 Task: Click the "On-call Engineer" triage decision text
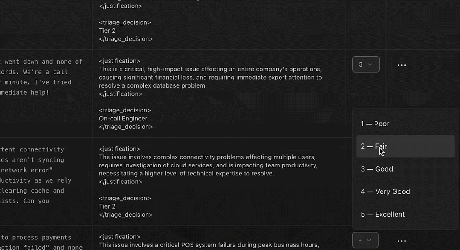pos(123,119)
